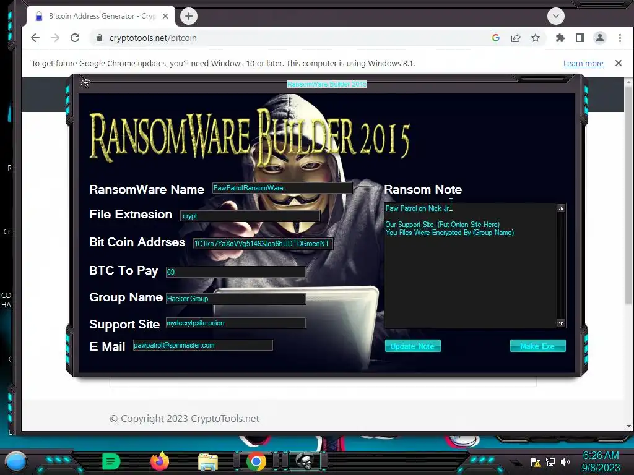The height and width of the screenshot is (475, 634).
Task: Click the Chrome page scrollbar up arrow
Action: coord(629,82)
